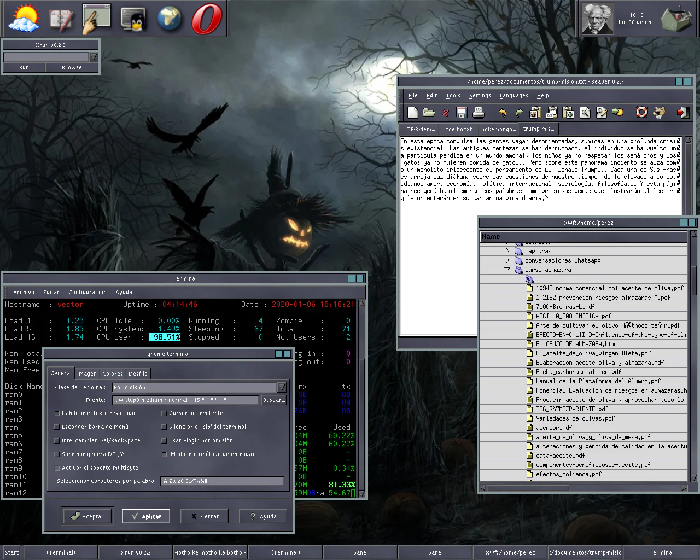Click the Print icon in Beaver toolbar
The height and width of the screenshot is (560, 700).
pyautogui.click(x=479, y=113)
